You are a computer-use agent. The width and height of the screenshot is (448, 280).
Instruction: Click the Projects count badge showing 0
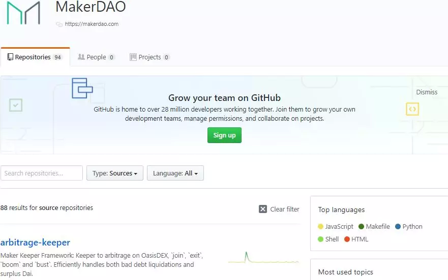[166, 57]
